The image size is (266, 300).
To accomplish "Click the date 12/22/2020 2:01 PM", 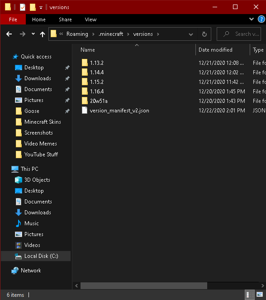I will coord(222,111).
